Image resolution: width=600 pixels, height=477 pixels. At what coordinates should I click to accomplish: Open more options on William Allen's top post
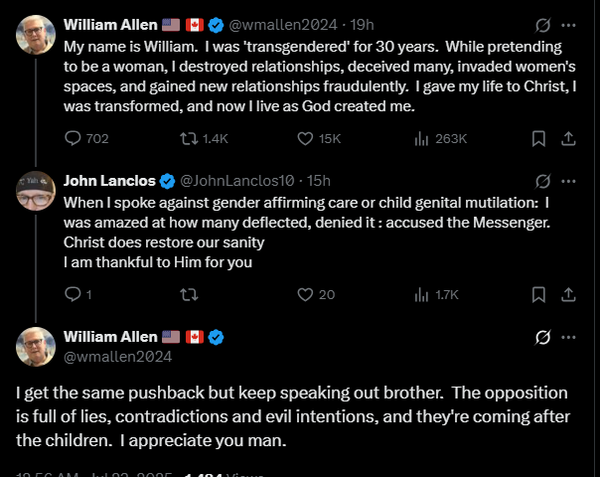[569, 25]
